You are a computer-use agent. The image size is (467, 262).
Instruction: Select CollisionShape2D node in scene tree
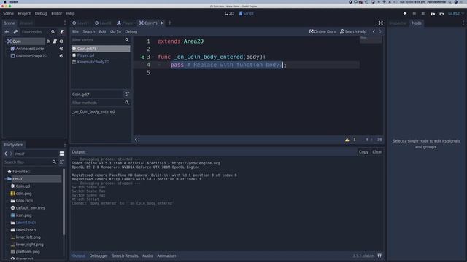click(x=31, y=56)
